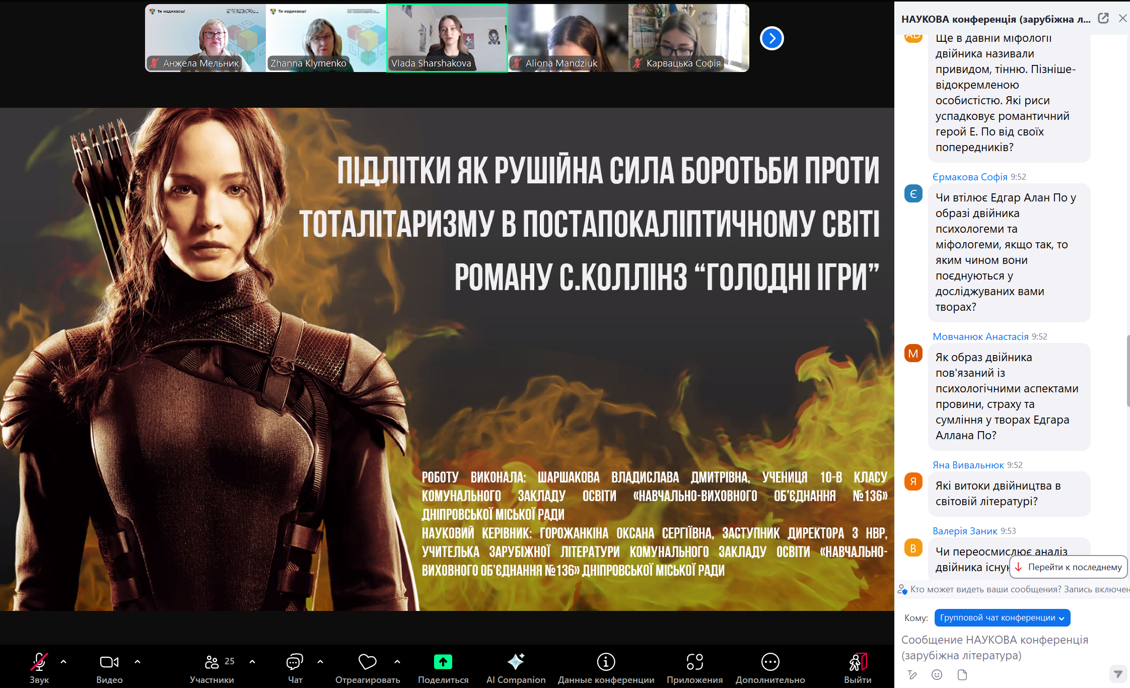Viewport: 1130px width, 688px height.
Task: Click the shared presentation slide title
Action: (x=590, y=224)
